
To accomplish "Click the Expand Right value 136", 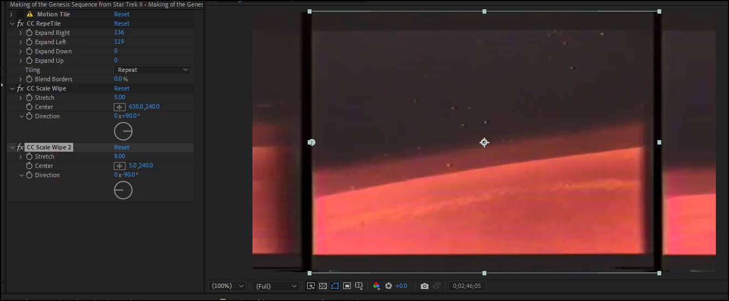I will tap(119, 33).
